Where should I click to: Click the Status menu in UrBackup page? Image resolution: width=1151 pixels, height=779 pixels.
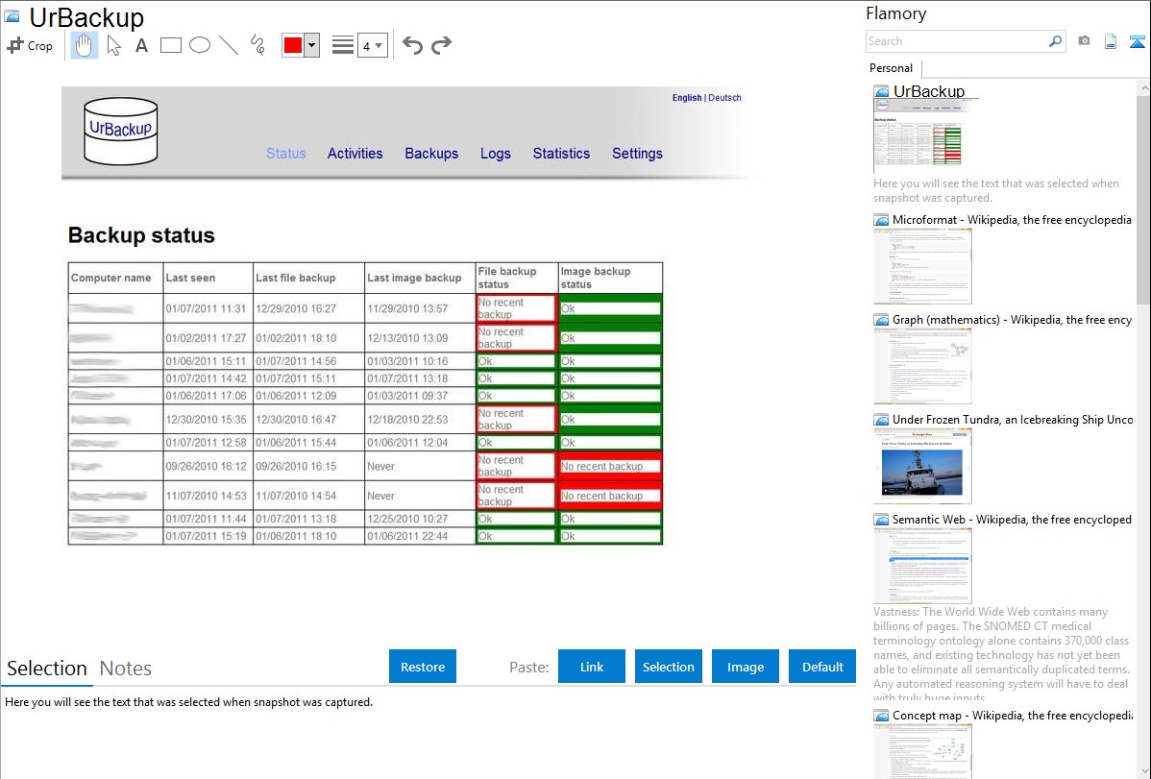[x=285, y=154]
